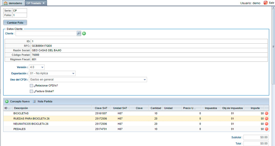Click the Precio U... column header
The height and width of the screenshot is (146, 275).
point(192,108)
